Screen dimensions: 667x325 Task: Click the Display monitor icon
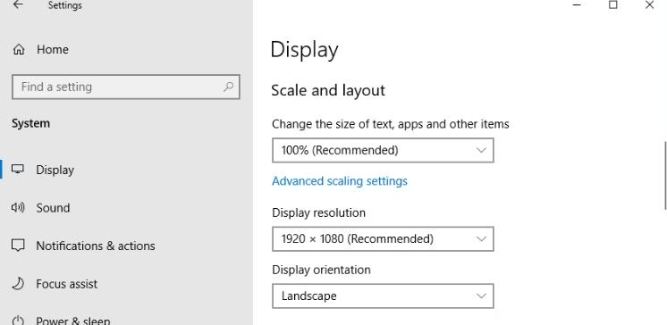pyautogui.click(x=18, y=169)
